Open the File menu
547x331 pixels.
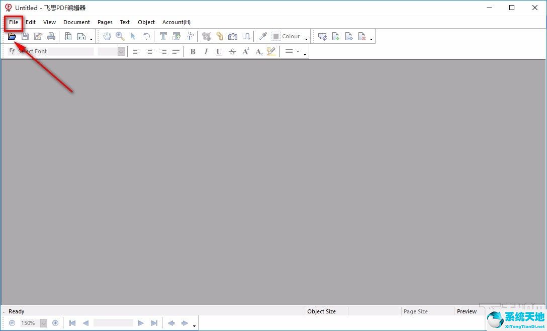[x=14, y=22]
